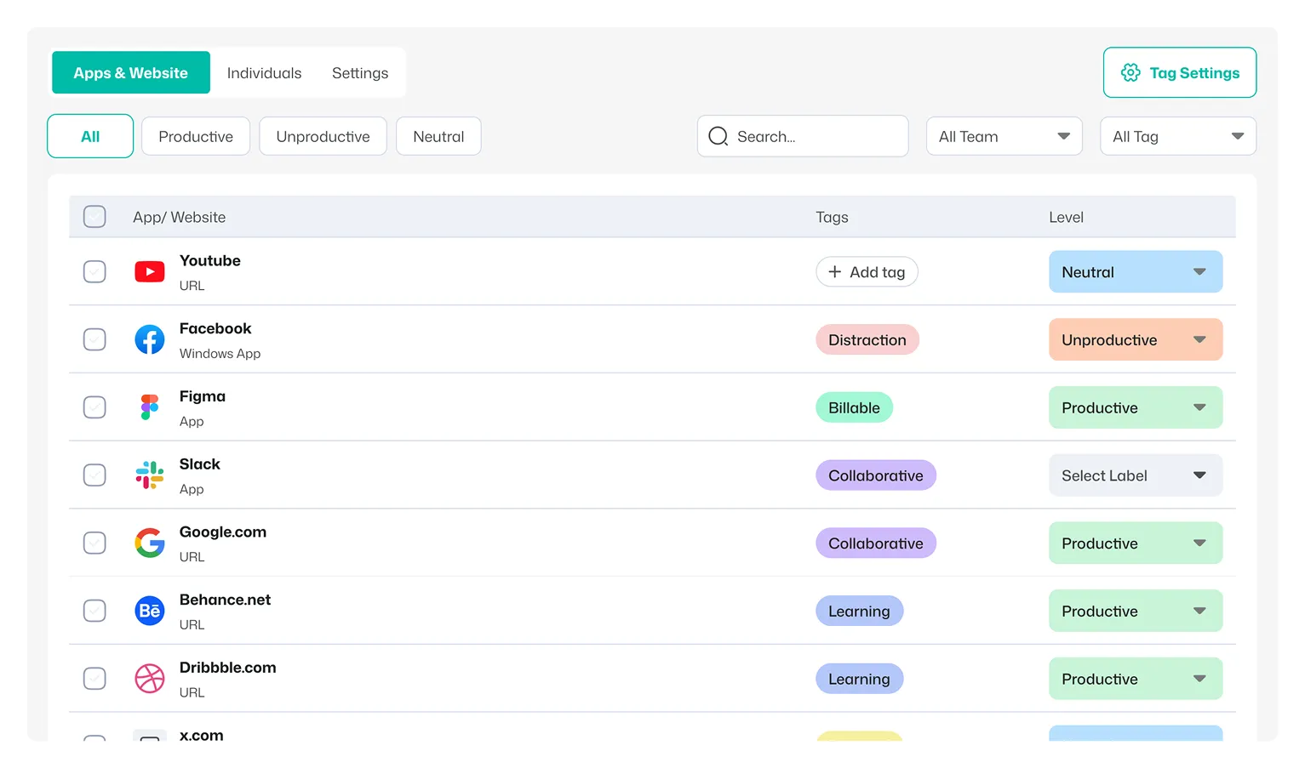Open Tag Settings
Image resolution: width=1305 pixels, height=768 pixels.
pos(1180,72)
